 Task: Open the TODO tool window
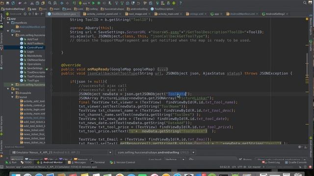coord(26,162)
